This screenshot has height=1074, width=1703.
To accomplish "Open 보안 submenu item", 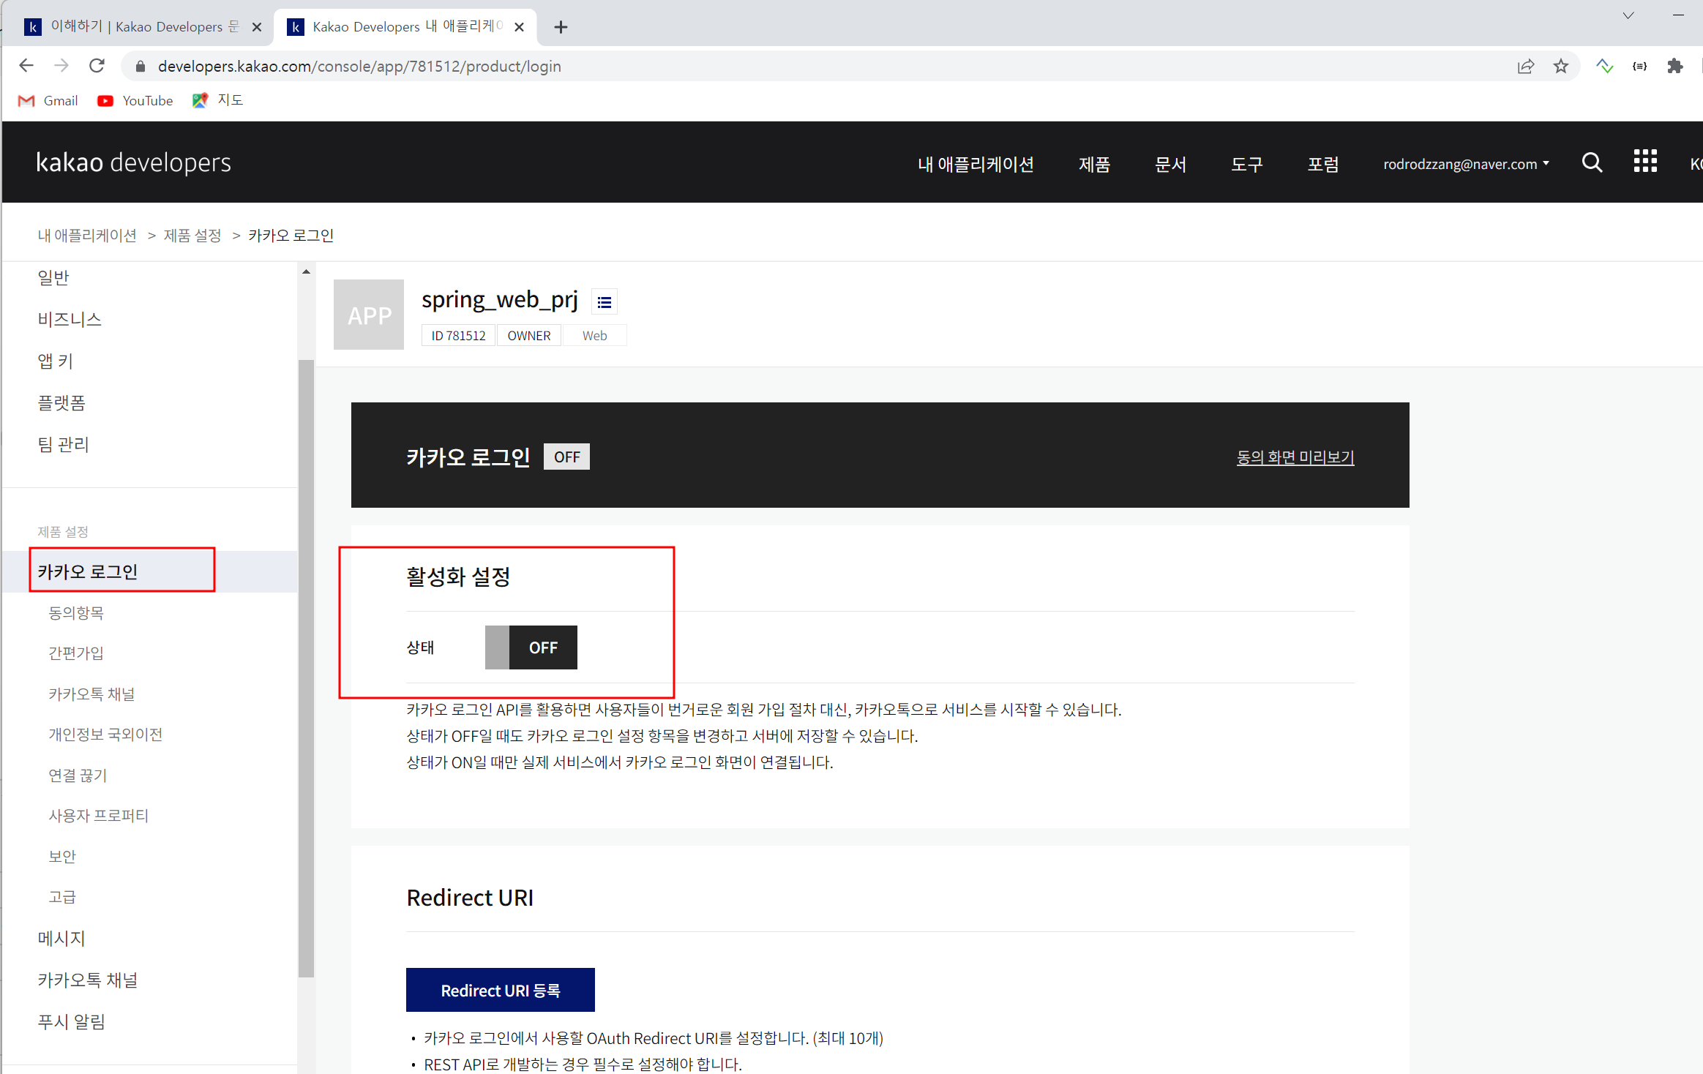I will [62, 857].
